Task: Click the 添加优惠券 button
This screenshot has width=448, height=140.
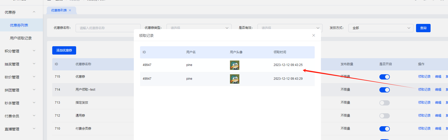Action: 64,50
